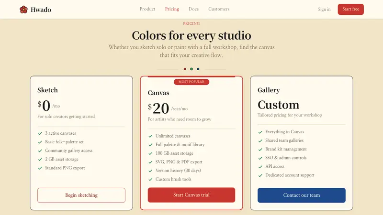Click 'For solo creators getting started' text
Screen dimensions: 383x215
[66, 117]
